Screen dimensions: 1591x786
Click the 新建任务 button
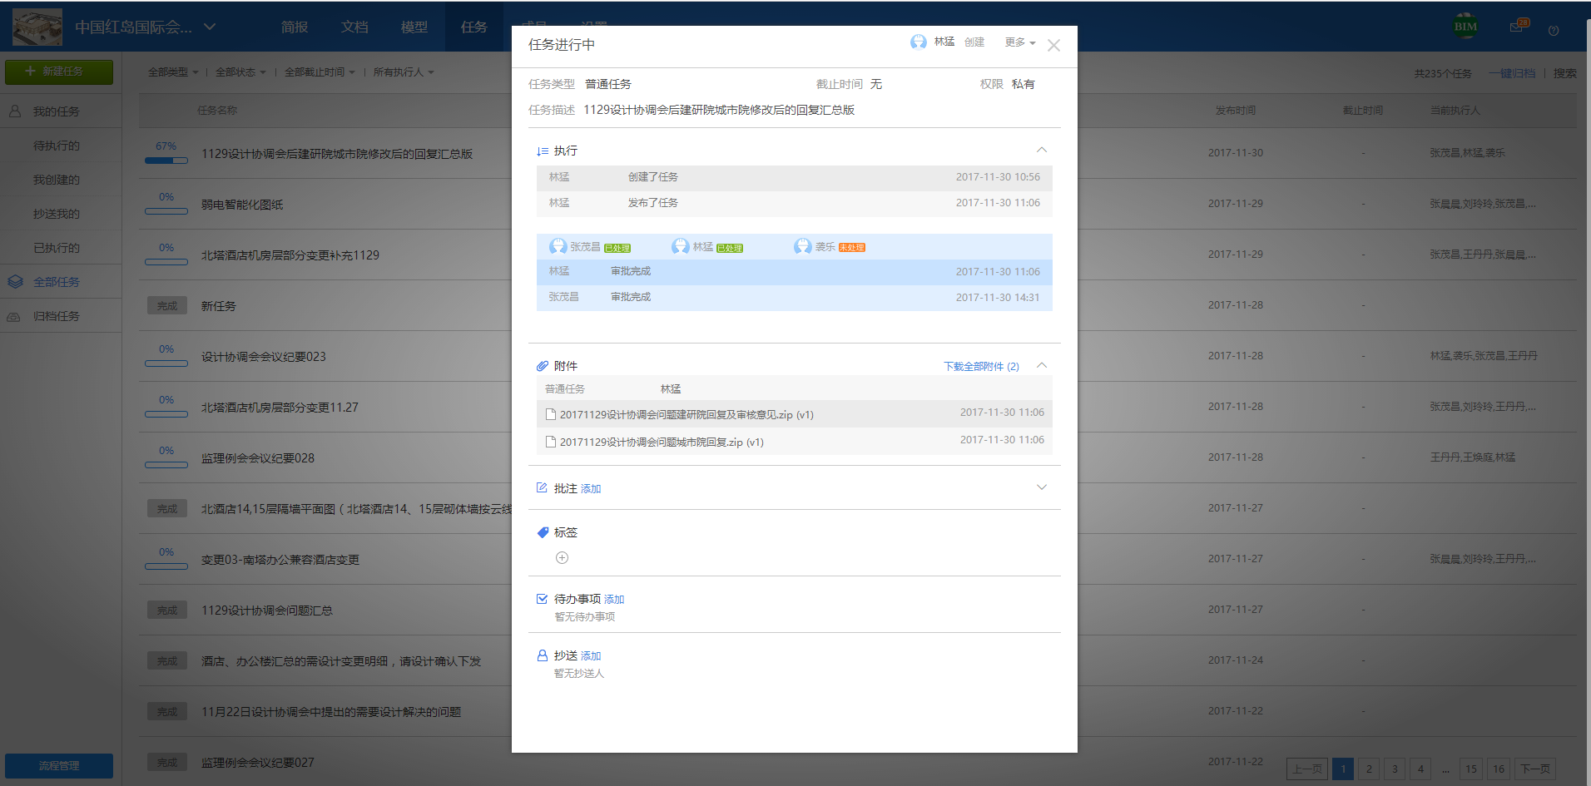[59, 72]
